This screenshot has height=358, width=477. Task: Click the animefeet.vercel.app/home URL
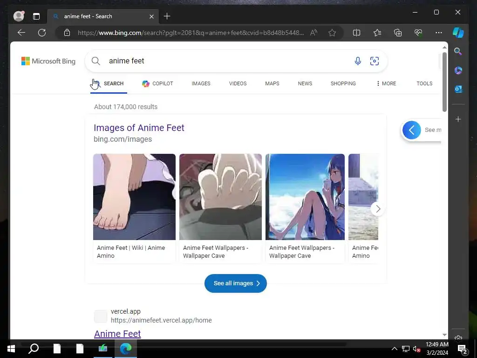tap(161, 320)
